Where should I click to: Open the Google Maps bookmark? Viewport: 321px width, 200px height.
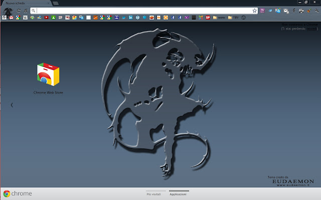point(74,17)
